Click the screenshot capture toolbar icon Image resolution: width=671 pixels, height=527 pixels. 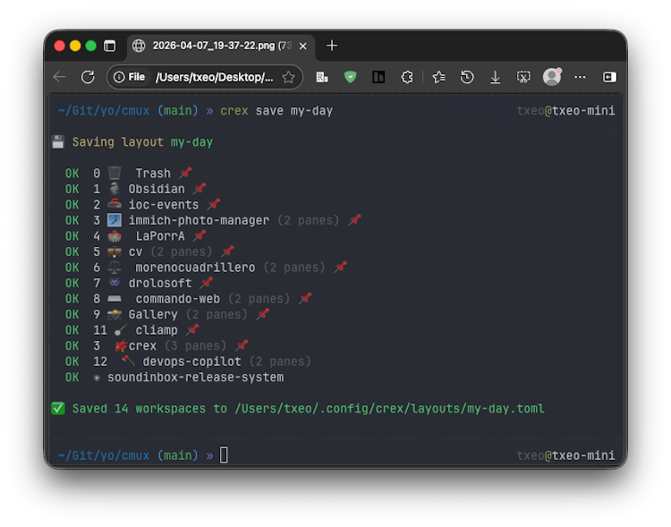click(523, 77)
